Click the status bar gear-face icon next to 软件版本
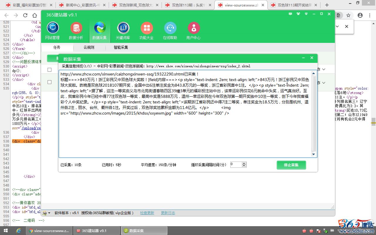 [x=45, y=213]
